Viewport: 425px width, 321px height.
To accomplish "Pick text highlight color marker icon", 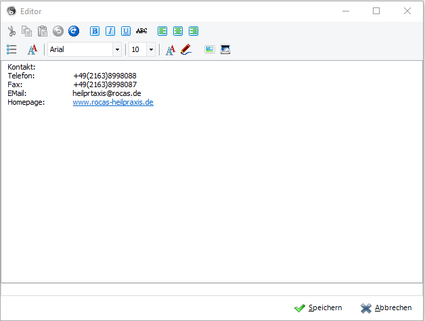I will (x=186, y=49).
